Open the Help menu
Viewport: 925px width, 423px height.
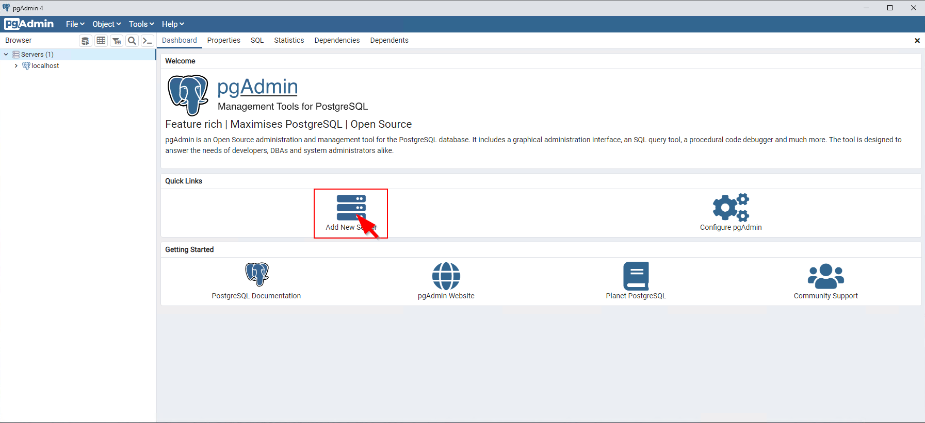[173, 24]
